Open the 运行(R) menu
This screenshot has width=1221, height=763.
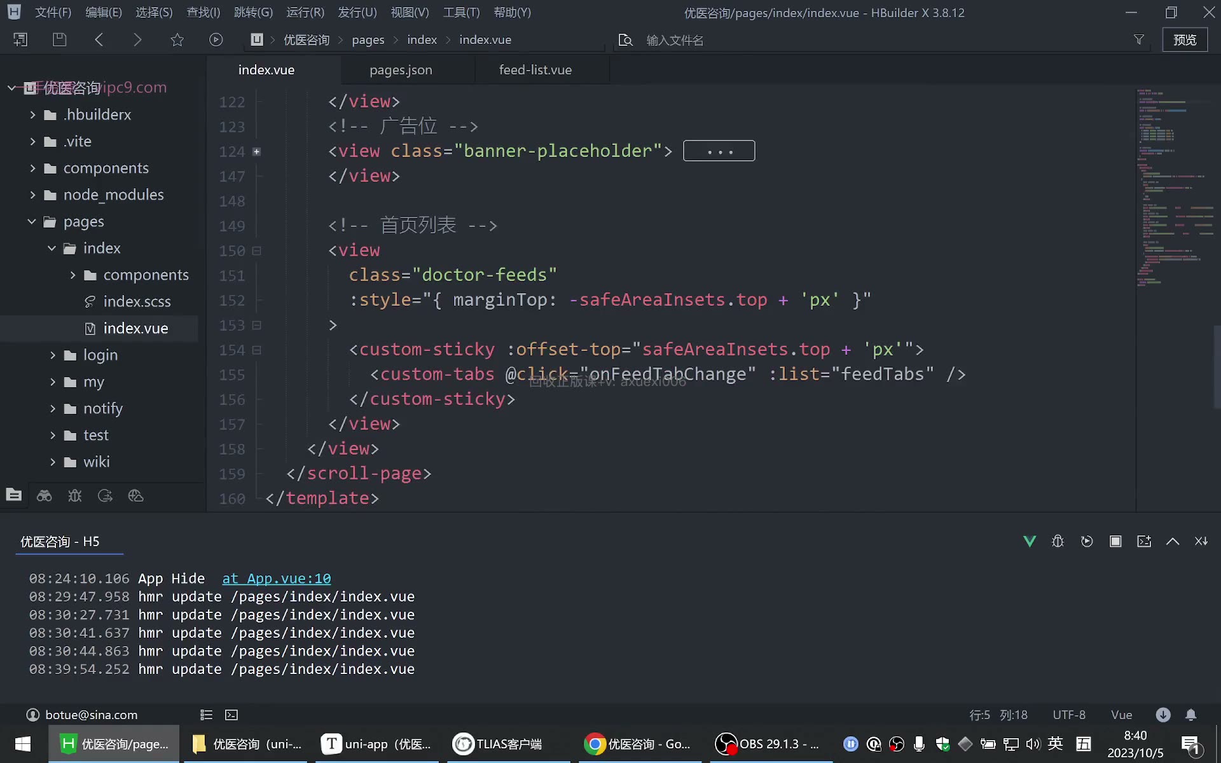[305, 12]
